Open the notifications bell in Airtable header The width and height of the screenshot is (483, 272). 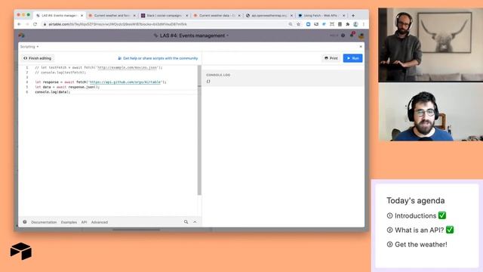click(352, 35)
